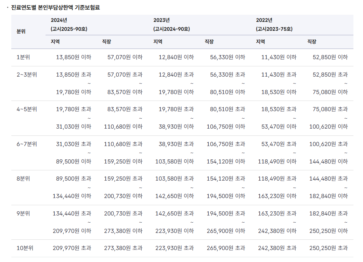363x262 pixels.
Task: Click the '2024년' year header
Action: (59, 20)
